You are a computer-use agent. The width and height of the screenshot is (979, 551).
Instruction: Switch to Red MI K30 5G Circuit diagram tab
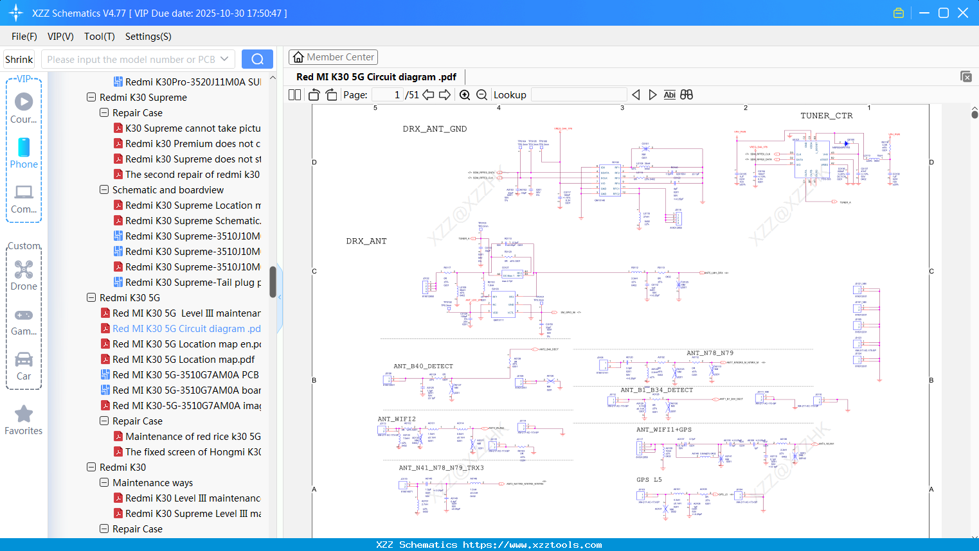[375, 76]
